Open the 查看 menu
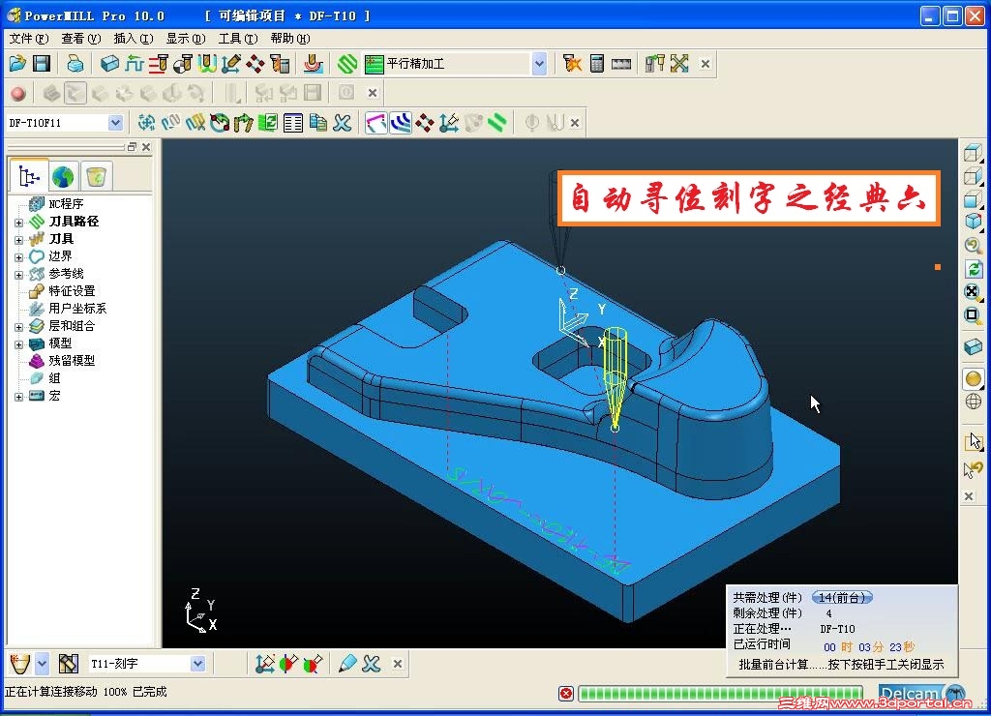The width and height of the screenshot is (991, 716). pos(81,39)
